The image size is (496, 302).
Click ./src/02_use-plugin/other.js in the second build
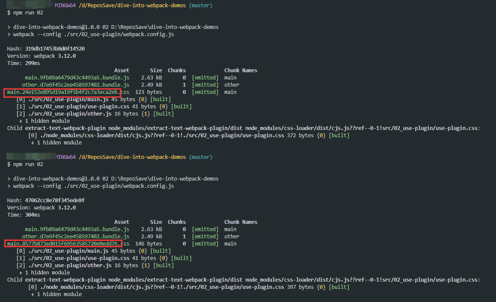pos(70,265)
